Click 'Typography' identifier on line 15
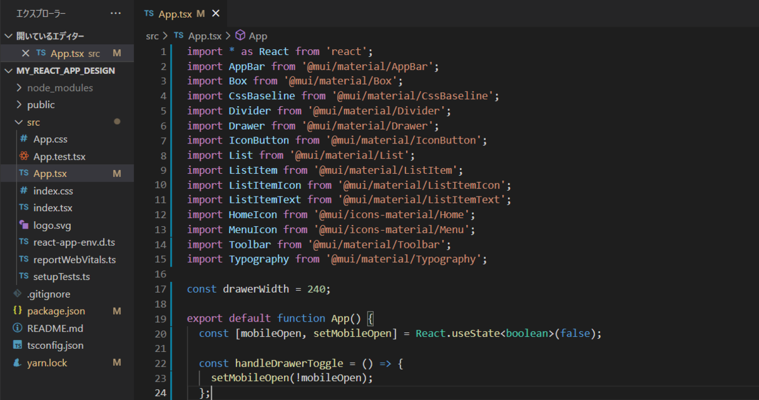The width and height of the screenshot is (759, 400). click(x=259, y=259)
